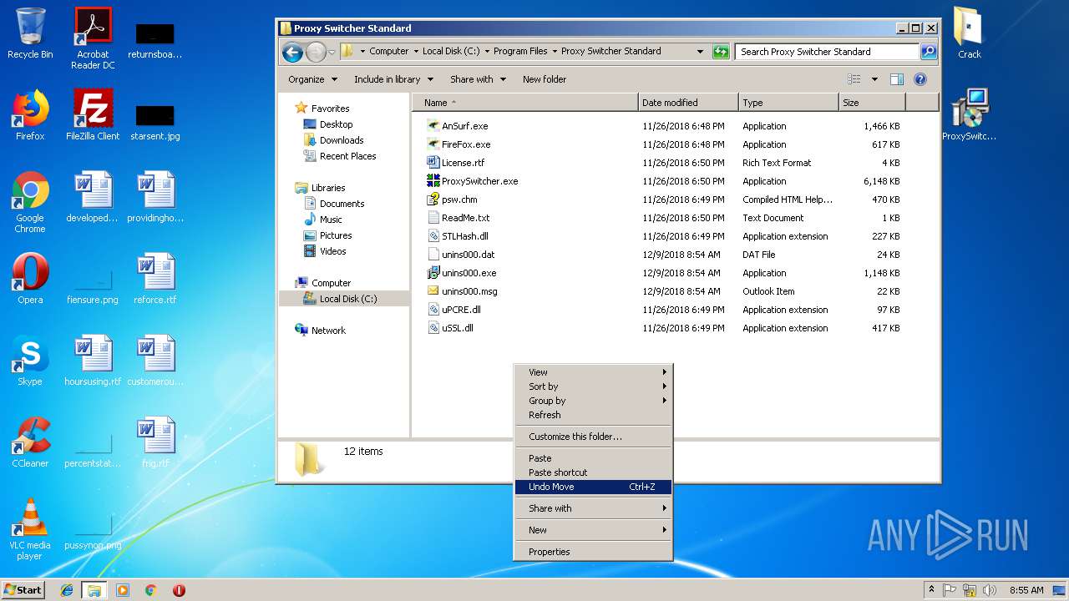Select the Google Chrome desktop shortcut
1069x601 pixels.
click(x=30, y=202)
